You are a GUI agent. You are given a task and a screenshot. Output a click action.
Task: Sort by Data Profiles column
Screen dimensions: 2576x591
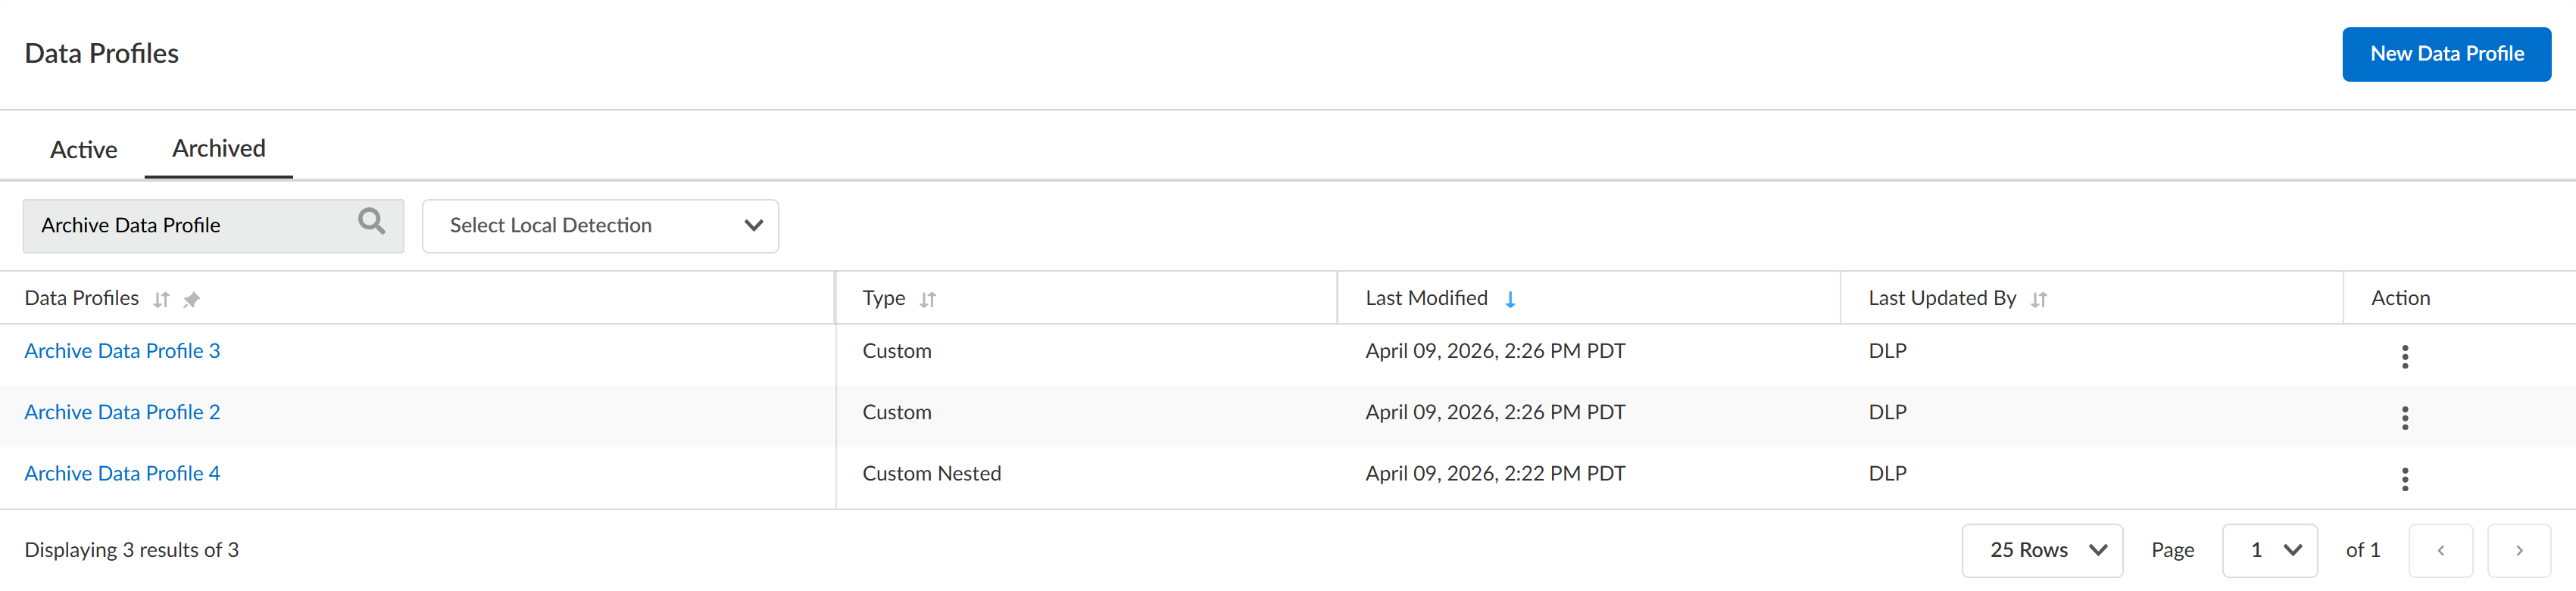click(161, 300)
